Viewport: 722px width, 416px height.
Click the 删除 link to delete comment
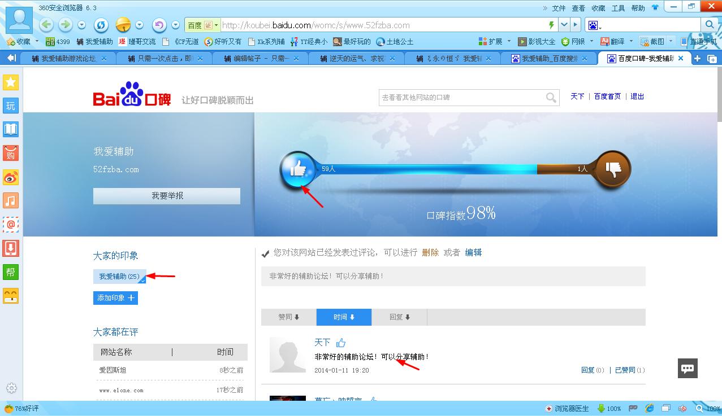(x=430, y=253)
